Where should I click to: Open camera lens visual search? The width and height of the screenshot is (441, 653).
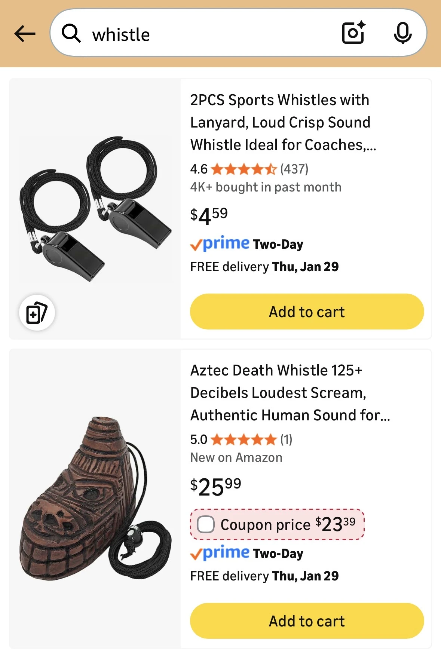[x=353, y=33]
